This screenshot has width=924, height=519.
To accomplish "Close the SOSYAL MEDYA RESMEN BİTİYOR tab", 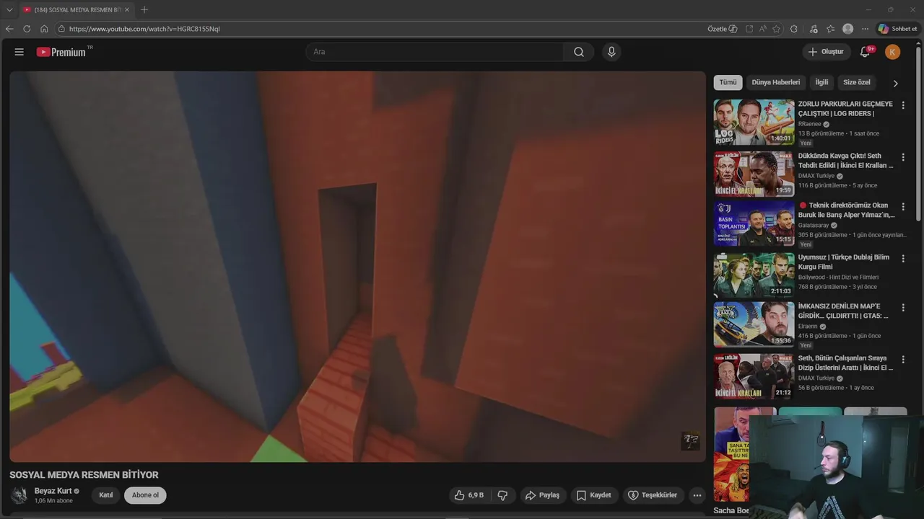I will pyautogui.click(x=127, y=9).
